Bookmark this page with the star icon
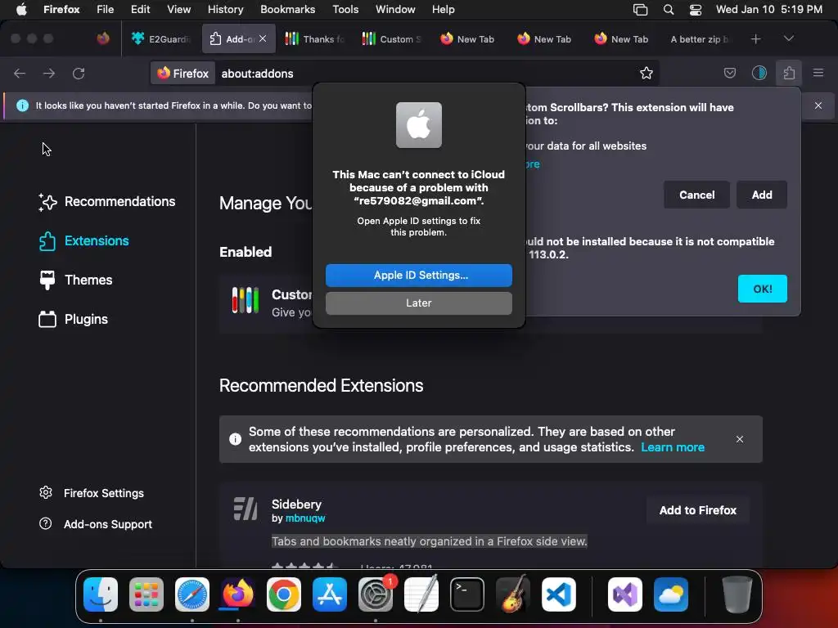Viewport: 838px width, 628px height. coord(647,73)
